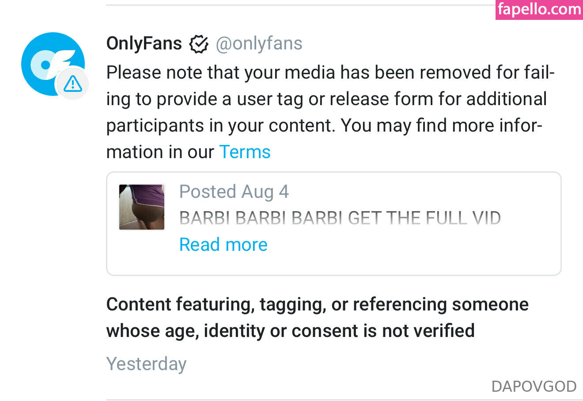
Task: Open the OnlyFans account name
Action: 144,44
